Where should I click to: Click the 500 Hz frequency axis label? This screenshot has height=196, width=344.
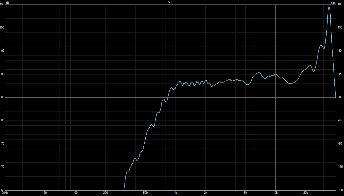145,193
